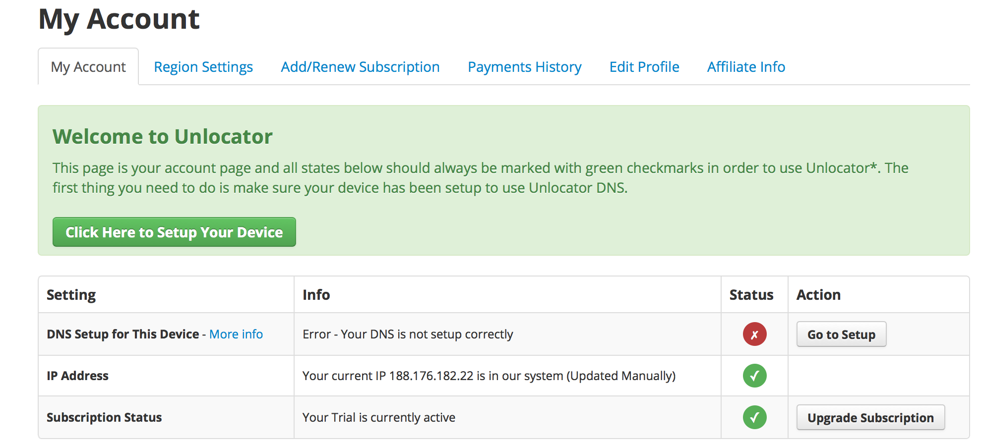
Task: Open the More info link for DNS Setup
Action: 236,334
